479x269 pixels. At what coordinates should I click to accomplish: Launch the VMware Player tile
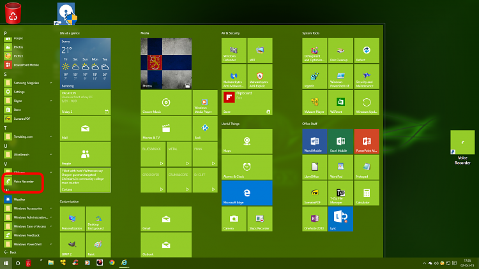315,103
